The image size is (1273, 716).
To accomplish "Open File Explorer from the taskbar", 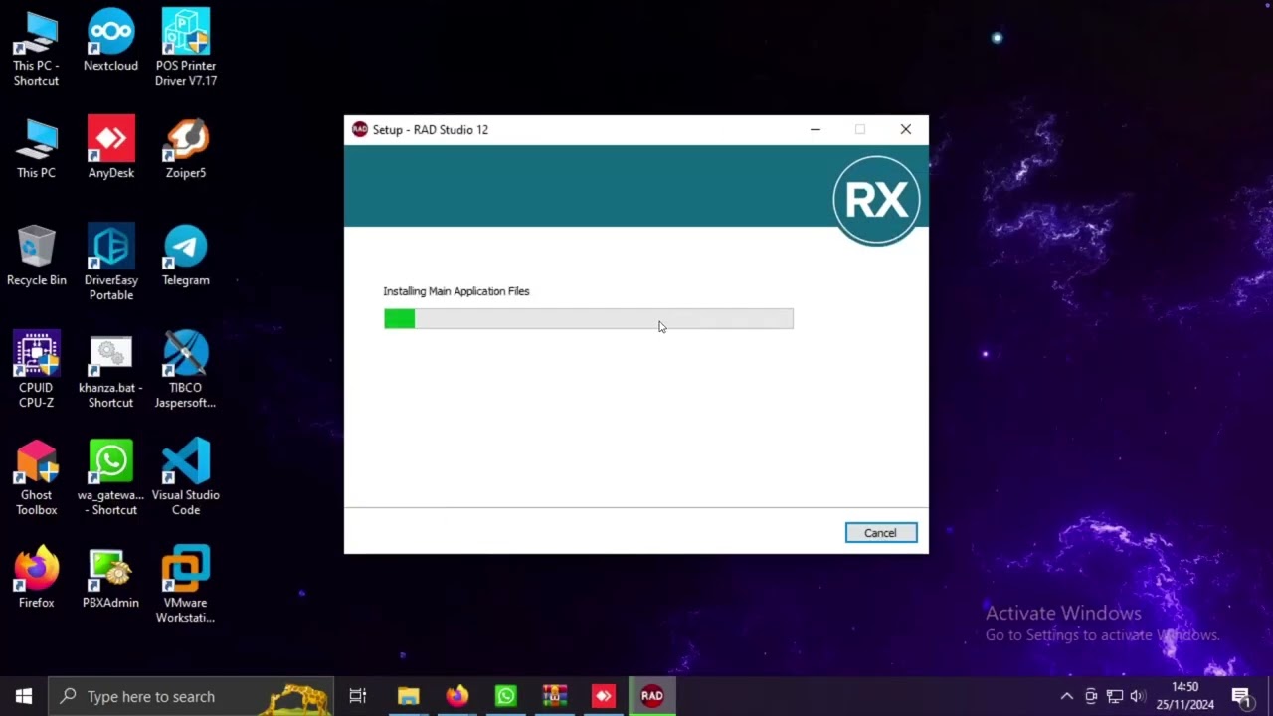I will click(x=408, y=696).
